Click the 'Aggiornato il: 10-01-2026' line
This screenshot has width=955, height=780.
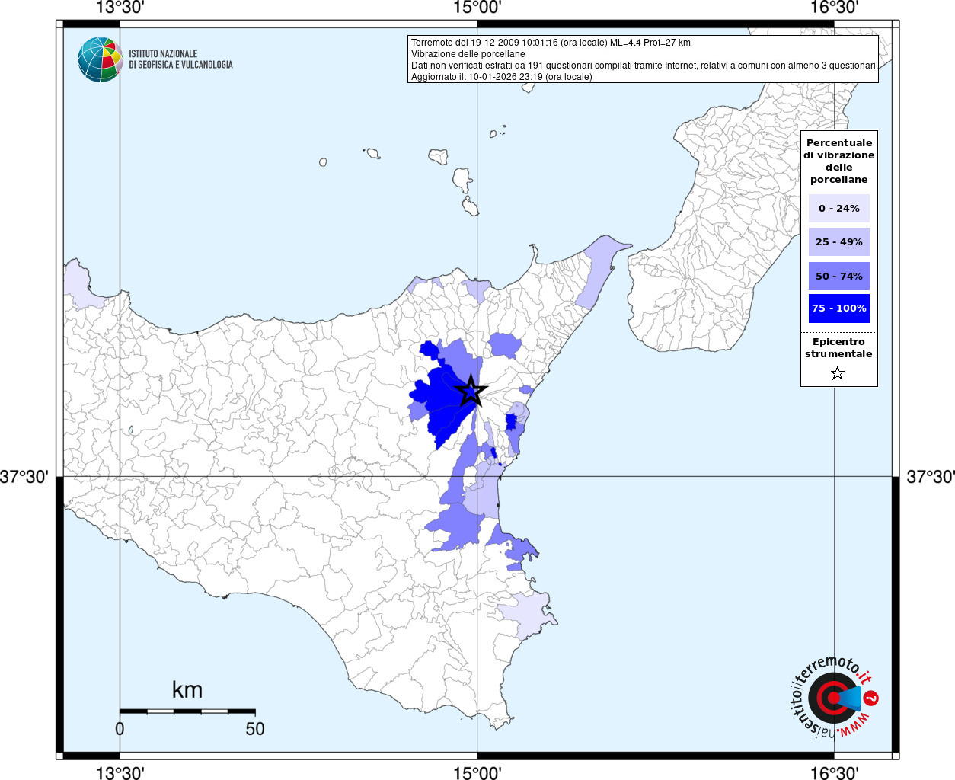[502, 77]
